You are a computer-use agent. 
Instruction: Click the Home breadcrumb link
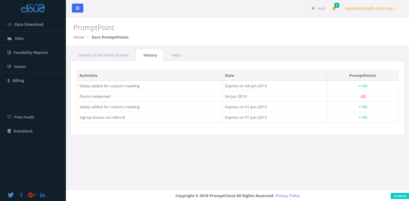click(79, 37)
